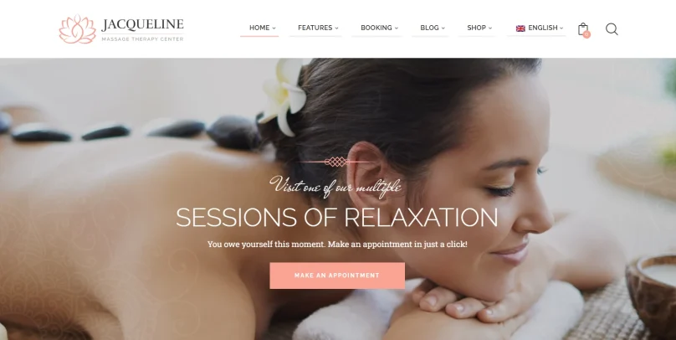The width and height of the screenshot is (676, 340).
Task: Click the UK flag language icon
Action: [520, 28]
